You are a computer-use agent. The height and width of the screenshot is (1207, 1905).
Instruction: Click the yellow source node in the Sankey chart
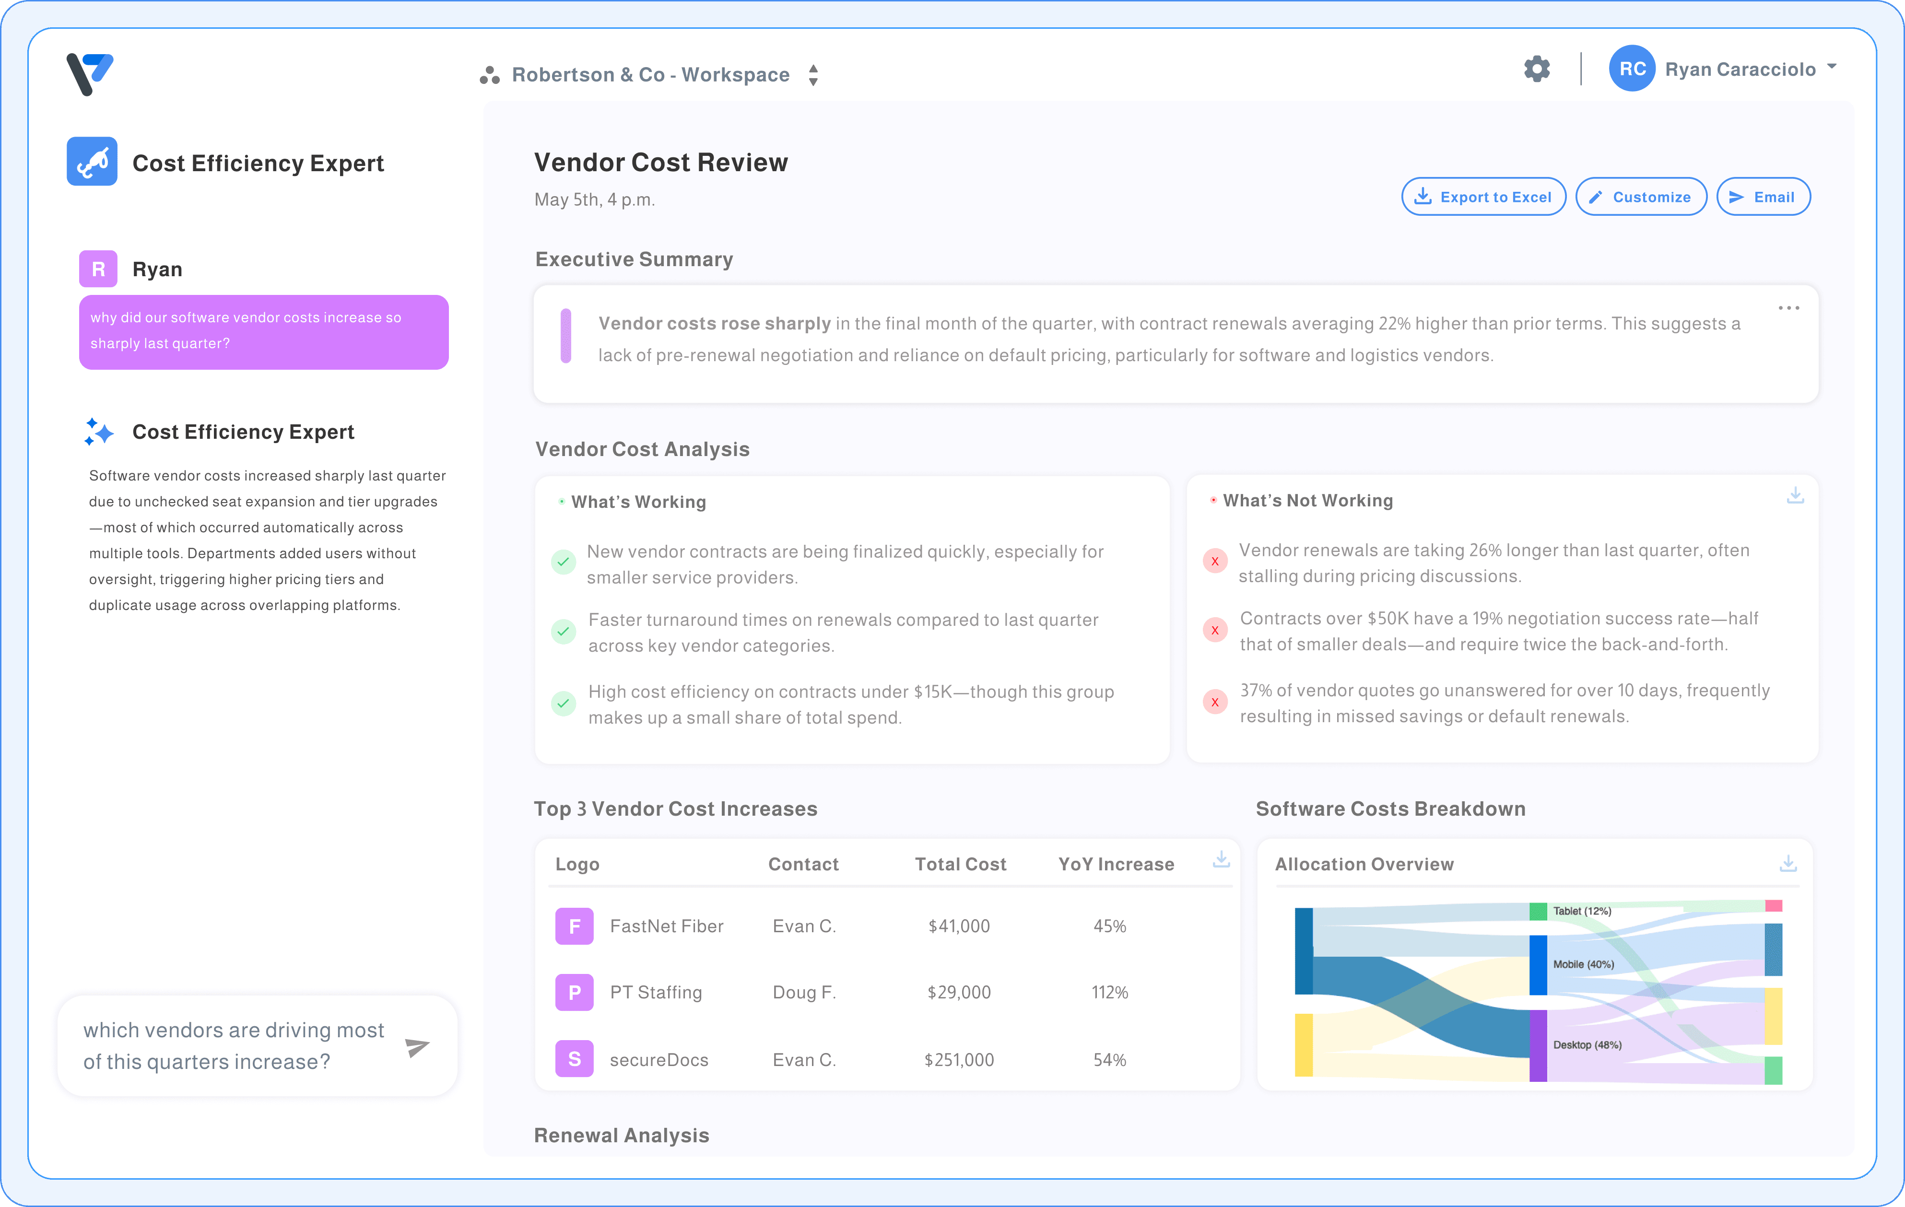click(x=1303, y=1045)
